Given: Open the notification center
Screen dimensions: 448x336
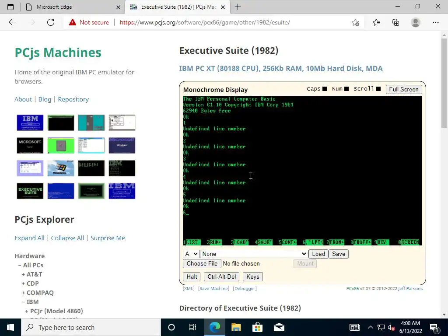Looking at the screenshot, I should [x=434, y=327].
